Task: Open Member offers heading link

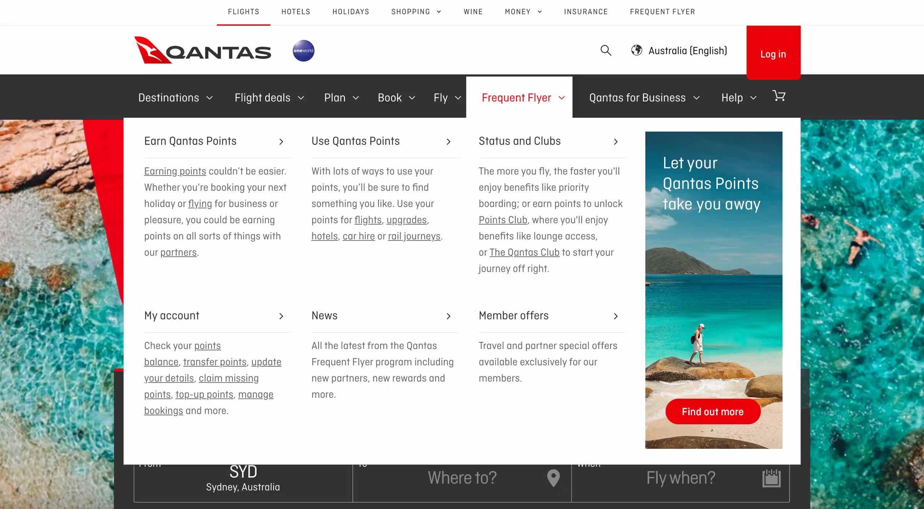Action: (514, 315)
